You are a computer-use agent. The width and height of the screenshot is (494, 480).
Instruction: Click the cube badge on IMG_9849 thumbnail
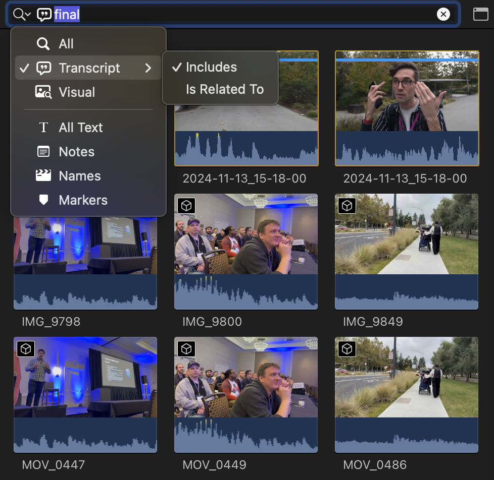coord(347,206)
